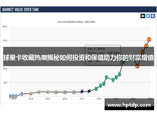
Task: Click the '2016' x-axis label
Action: 65,99
